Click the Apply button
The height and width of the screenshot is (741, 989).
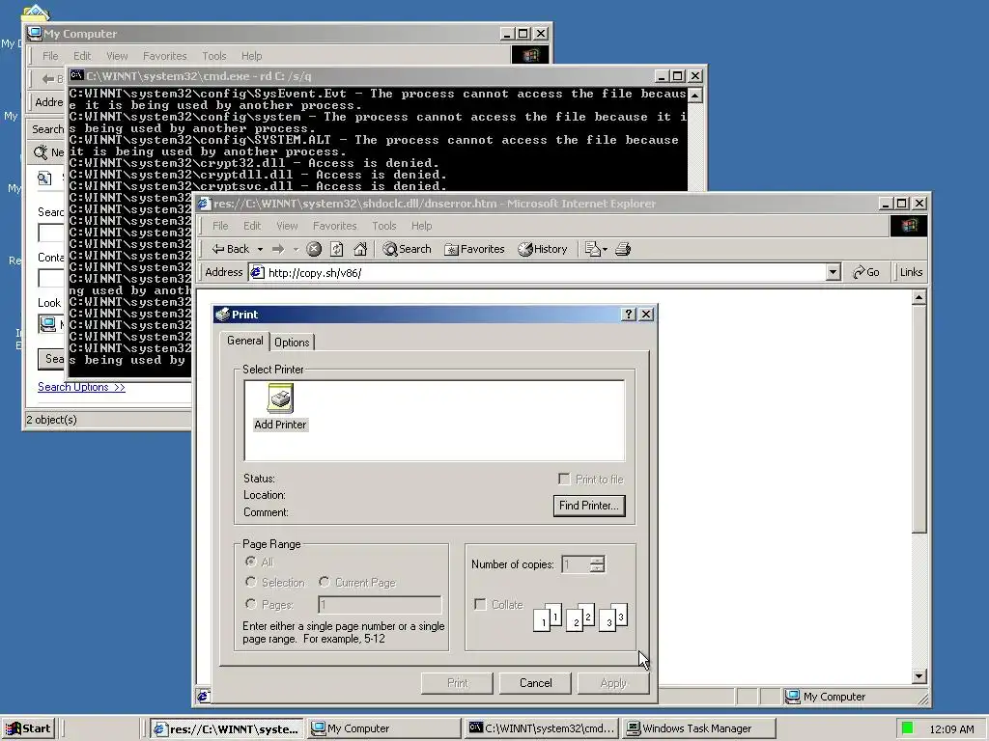coord(613,683)
